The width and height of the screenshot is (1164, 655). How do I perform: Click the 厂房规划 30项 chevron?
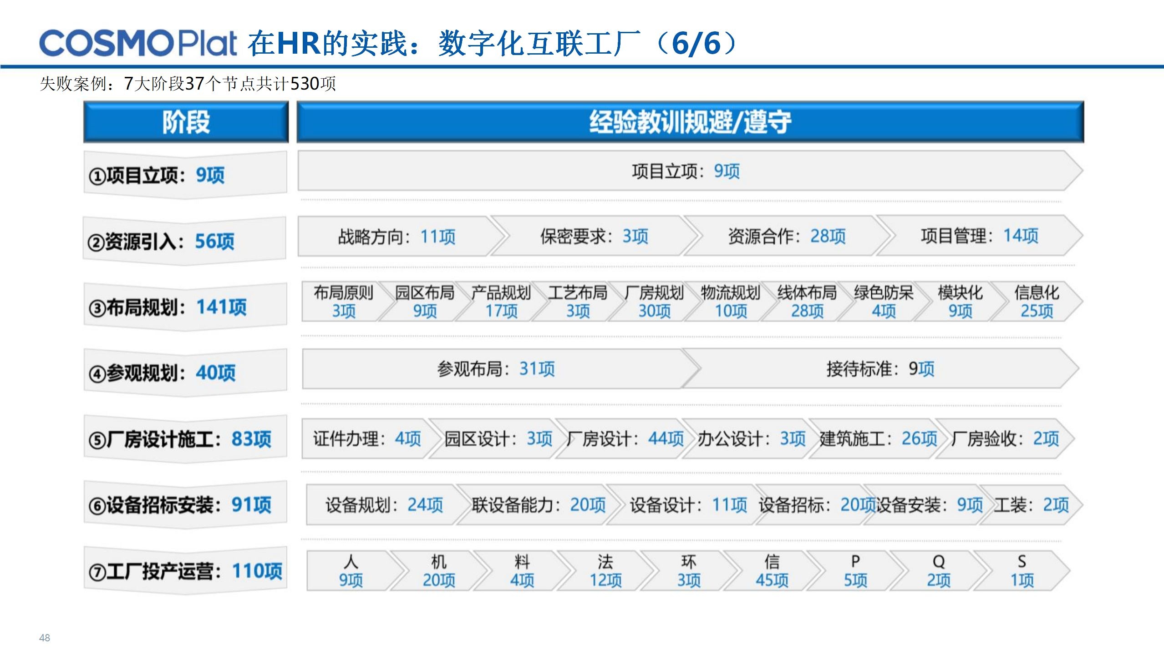(x=654, y=302)
